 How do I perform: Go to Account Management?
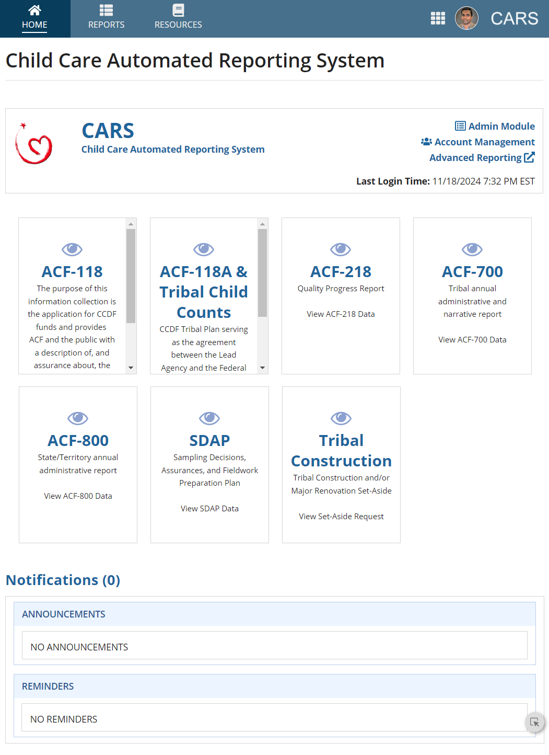pos(478,142)
